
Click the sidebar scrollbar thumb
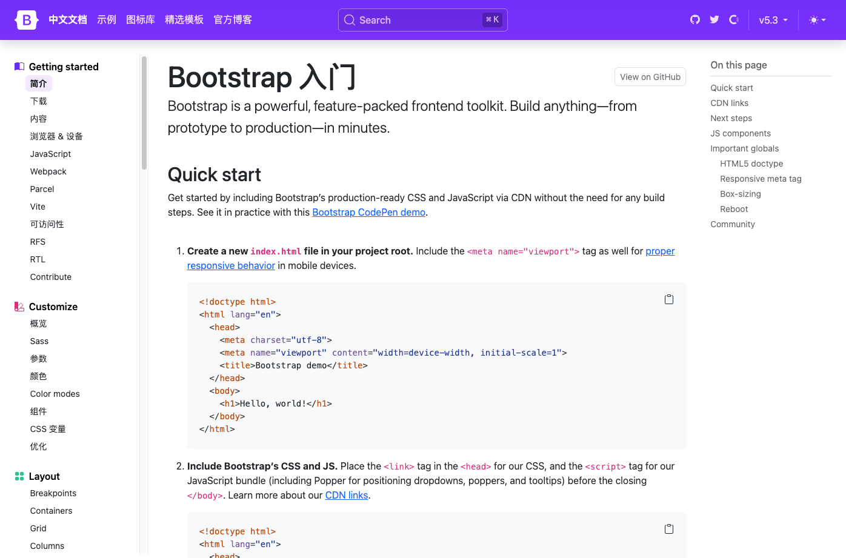[x=144, y=113]
